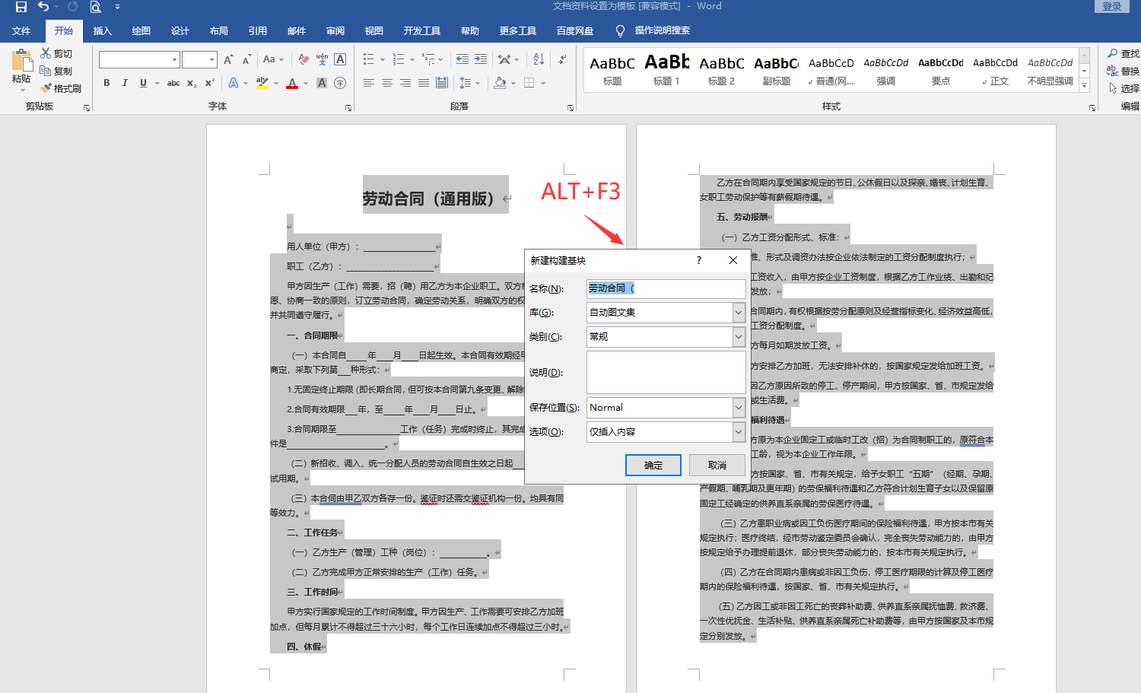Click the Increase Font Size icon
1141x693 pixels.
(x=227, y=59)
